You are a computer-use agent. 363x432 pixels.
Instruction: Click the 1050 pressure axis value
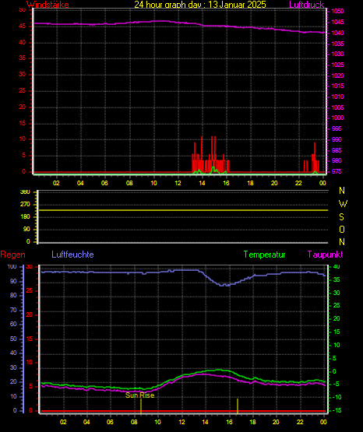pyautogui.click(x=337, y=12)
